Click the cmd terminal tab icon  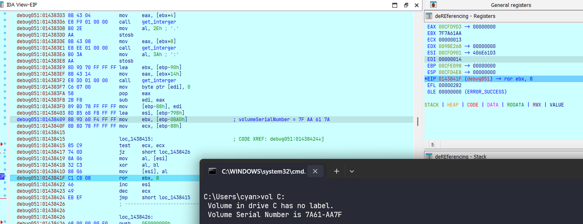pyautogui.click(x=212, y=171)
